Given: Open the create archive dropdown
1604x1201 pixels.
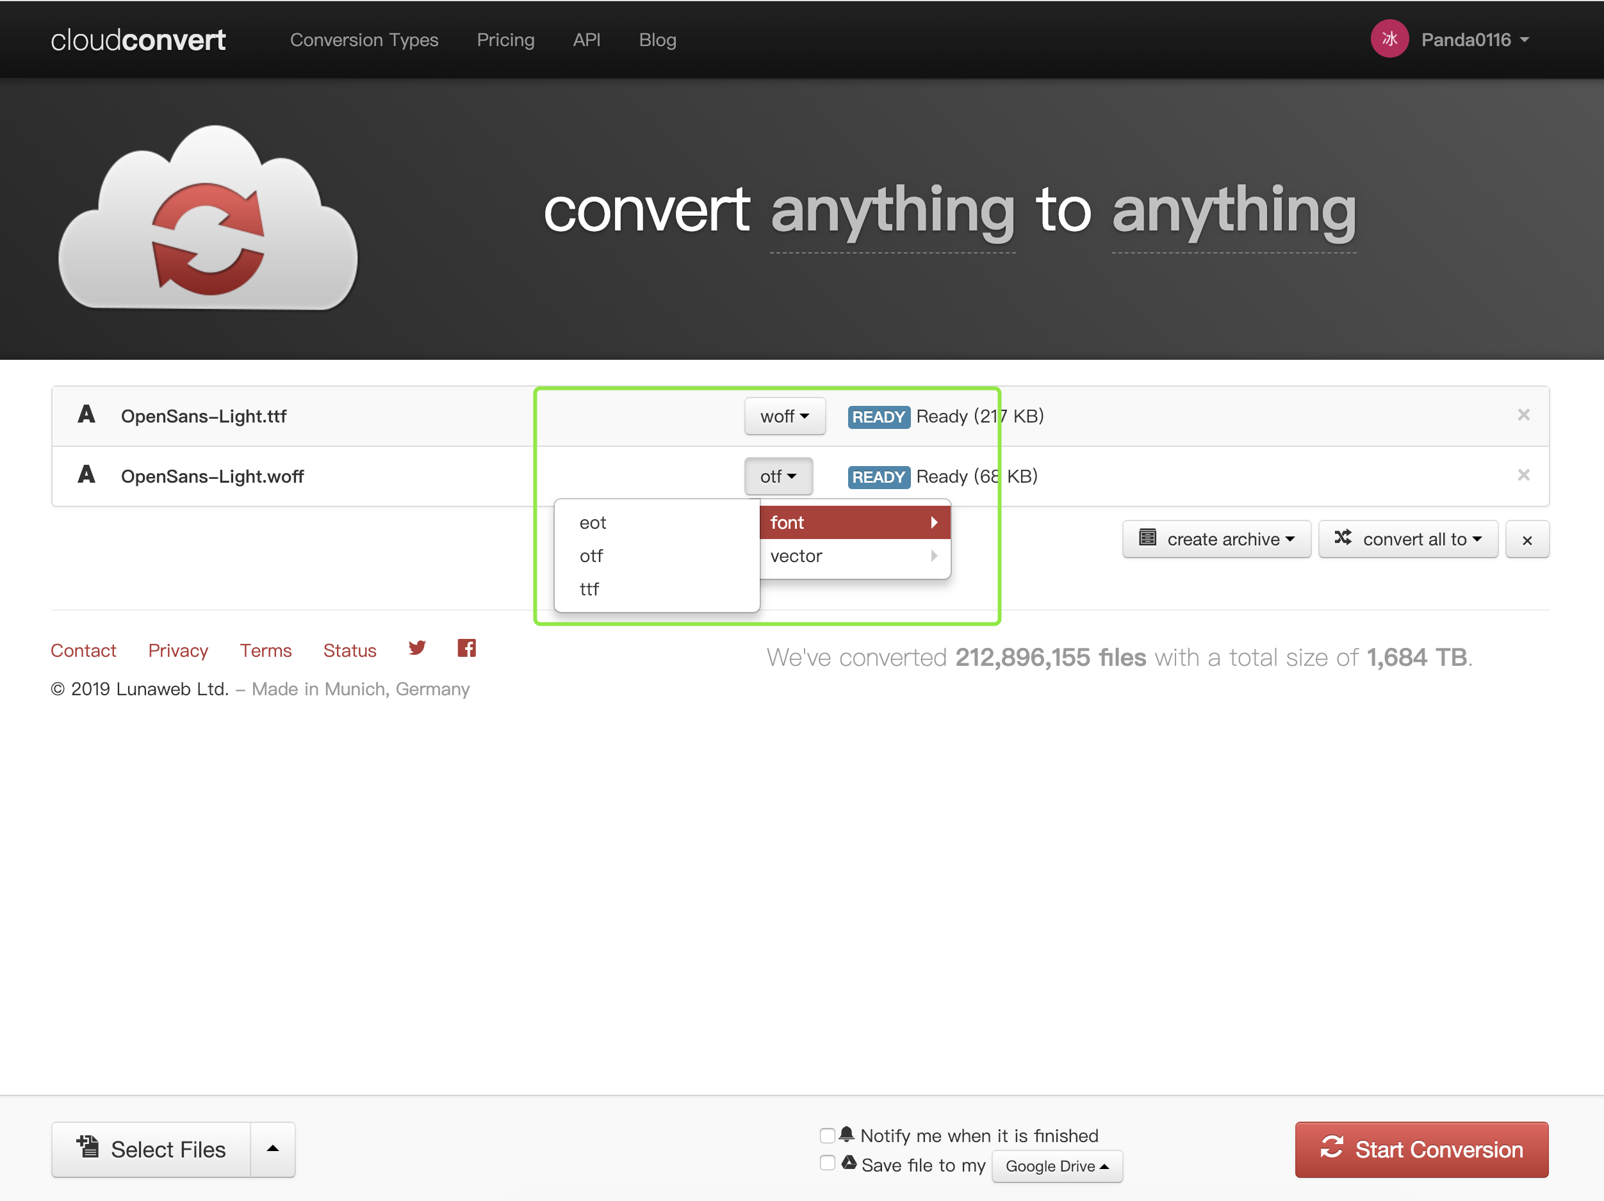Looking at the screenshot, I should [1216, 539].
